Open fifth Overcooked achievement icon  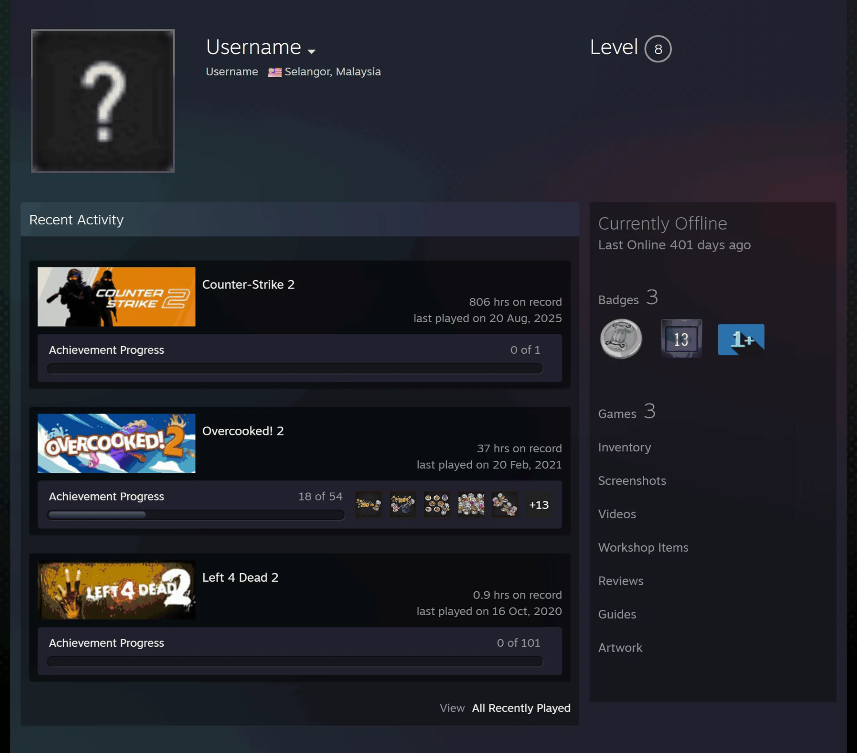coord(505,505)
